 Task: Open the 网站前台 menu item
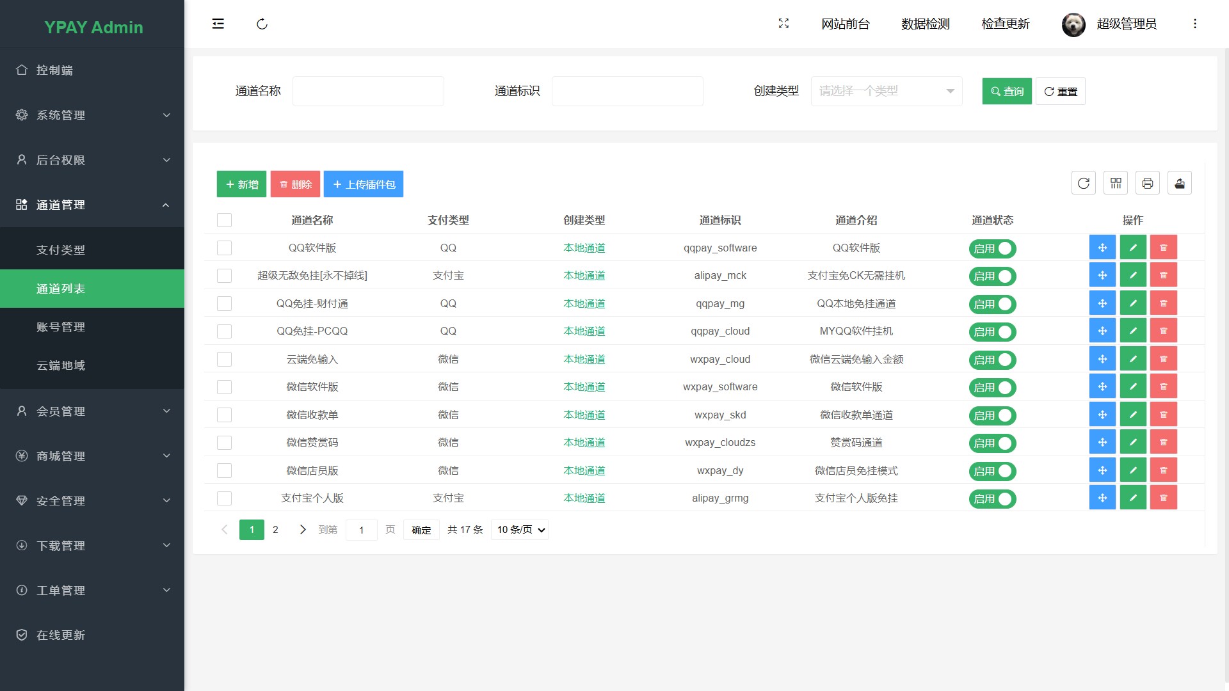846,24
